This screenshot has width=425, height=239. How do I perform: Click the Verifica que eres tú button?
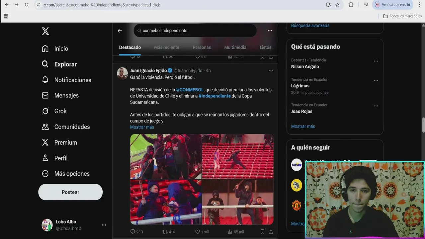point(393,5)
